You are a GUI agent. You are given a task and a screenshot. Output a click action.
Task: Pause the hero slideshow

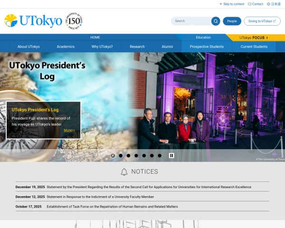[171, 155]
